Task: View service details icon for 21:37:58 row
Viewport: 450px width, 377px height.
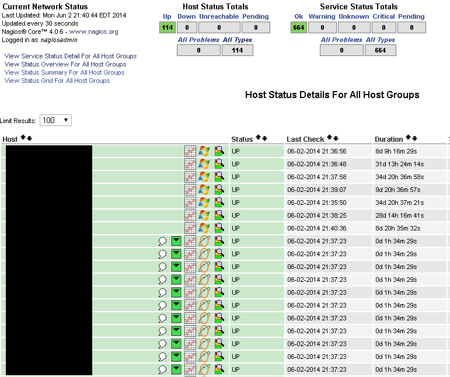Action: (x=219, y=177)
